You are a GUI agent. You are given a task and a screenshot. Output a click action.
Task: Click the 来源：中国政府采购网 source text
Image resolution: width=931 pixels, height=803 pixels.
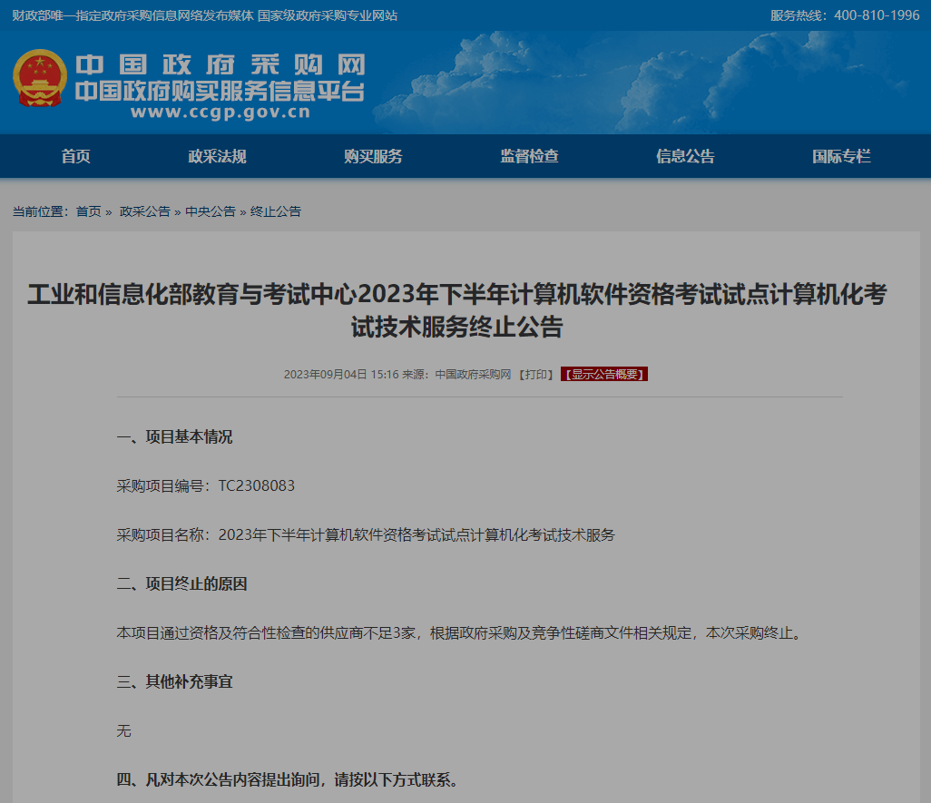[456, 375]
